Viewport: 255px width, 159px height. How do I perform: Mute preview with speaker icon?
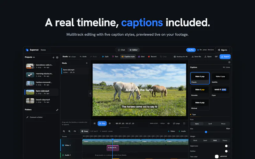[x=169, y=123]
